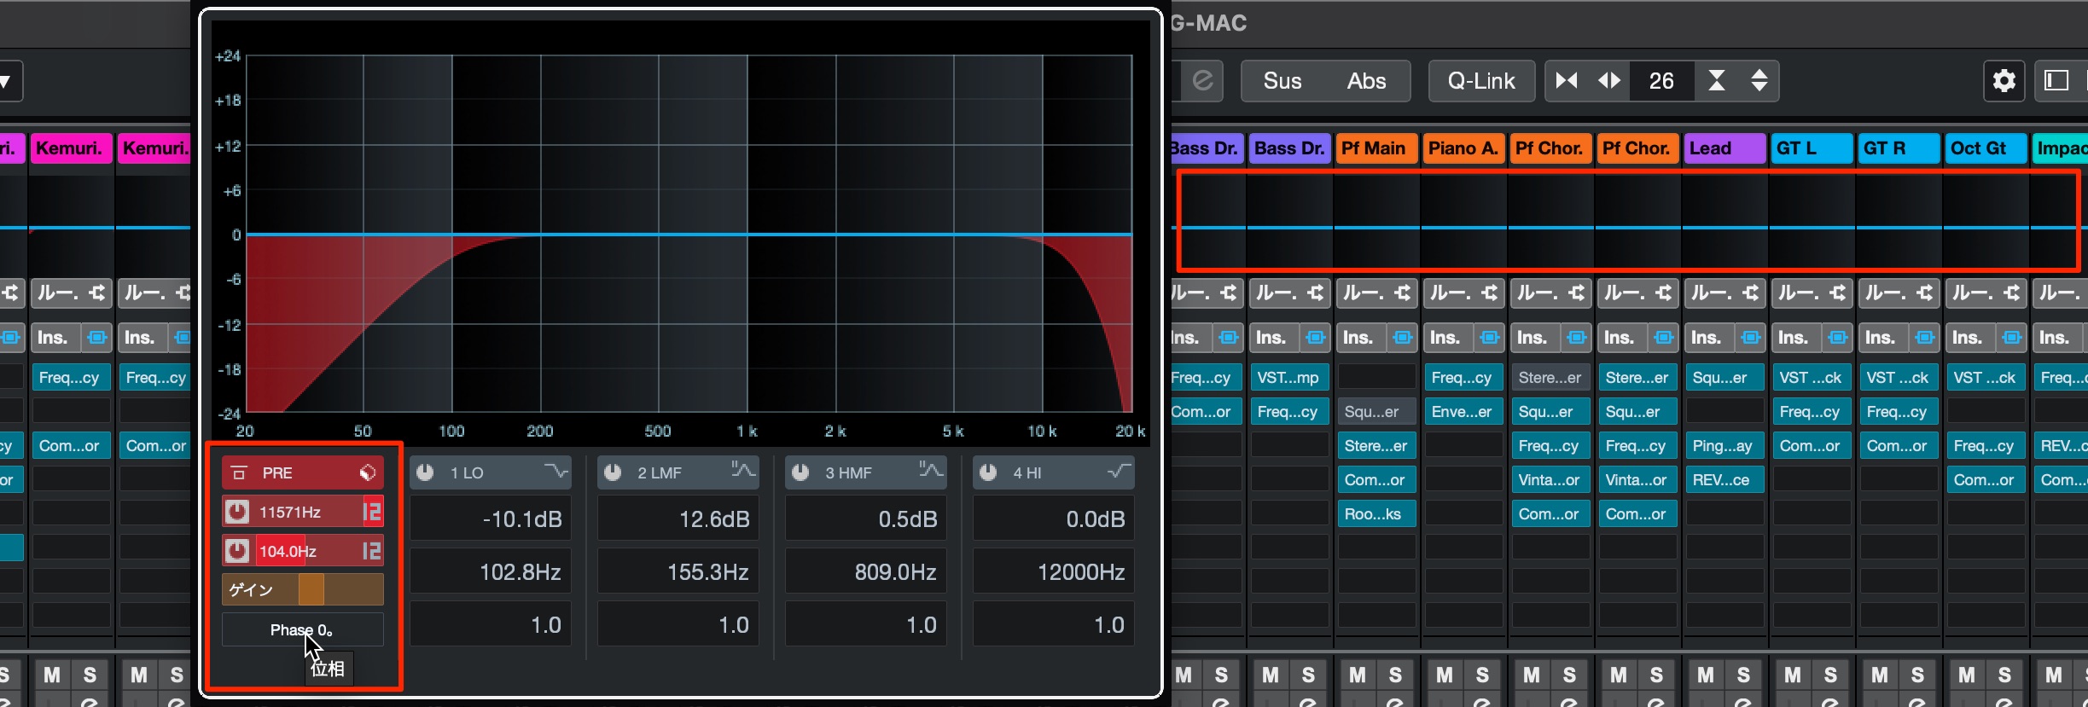Click the 2 LMF frequency value 155.3Hz

678,572
